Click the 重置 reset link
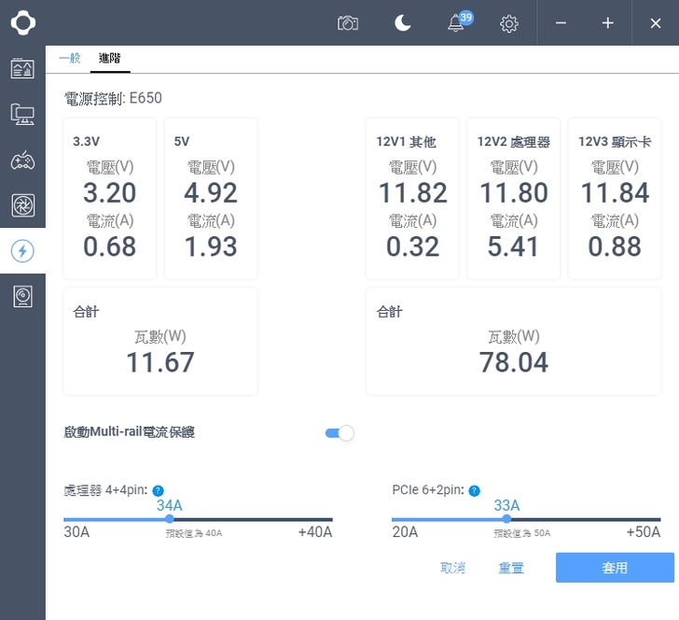The image size is (679, 620). [x=511, y=568]
